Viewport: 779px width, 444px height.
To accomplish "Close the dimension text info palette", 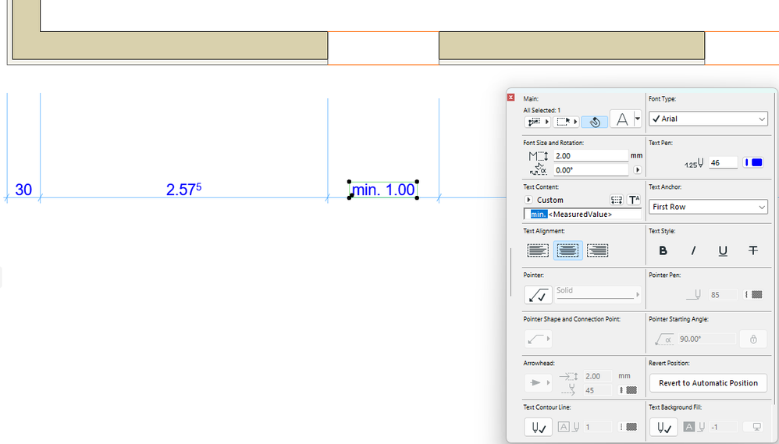I will [510, 98].
